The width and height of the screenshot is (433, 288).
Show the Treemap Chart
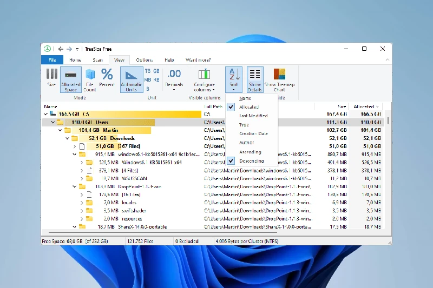tap(279, 79)
